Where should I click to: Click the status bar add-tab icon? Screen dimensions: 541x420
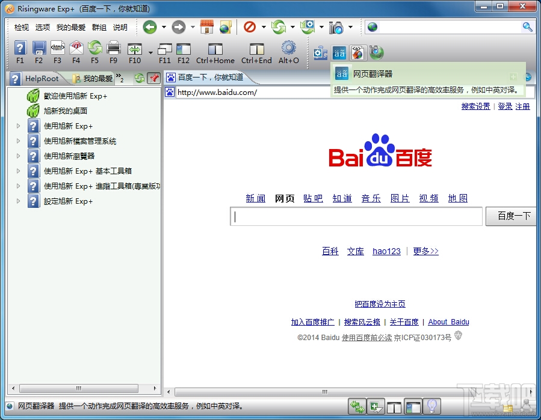coord(376,406)
